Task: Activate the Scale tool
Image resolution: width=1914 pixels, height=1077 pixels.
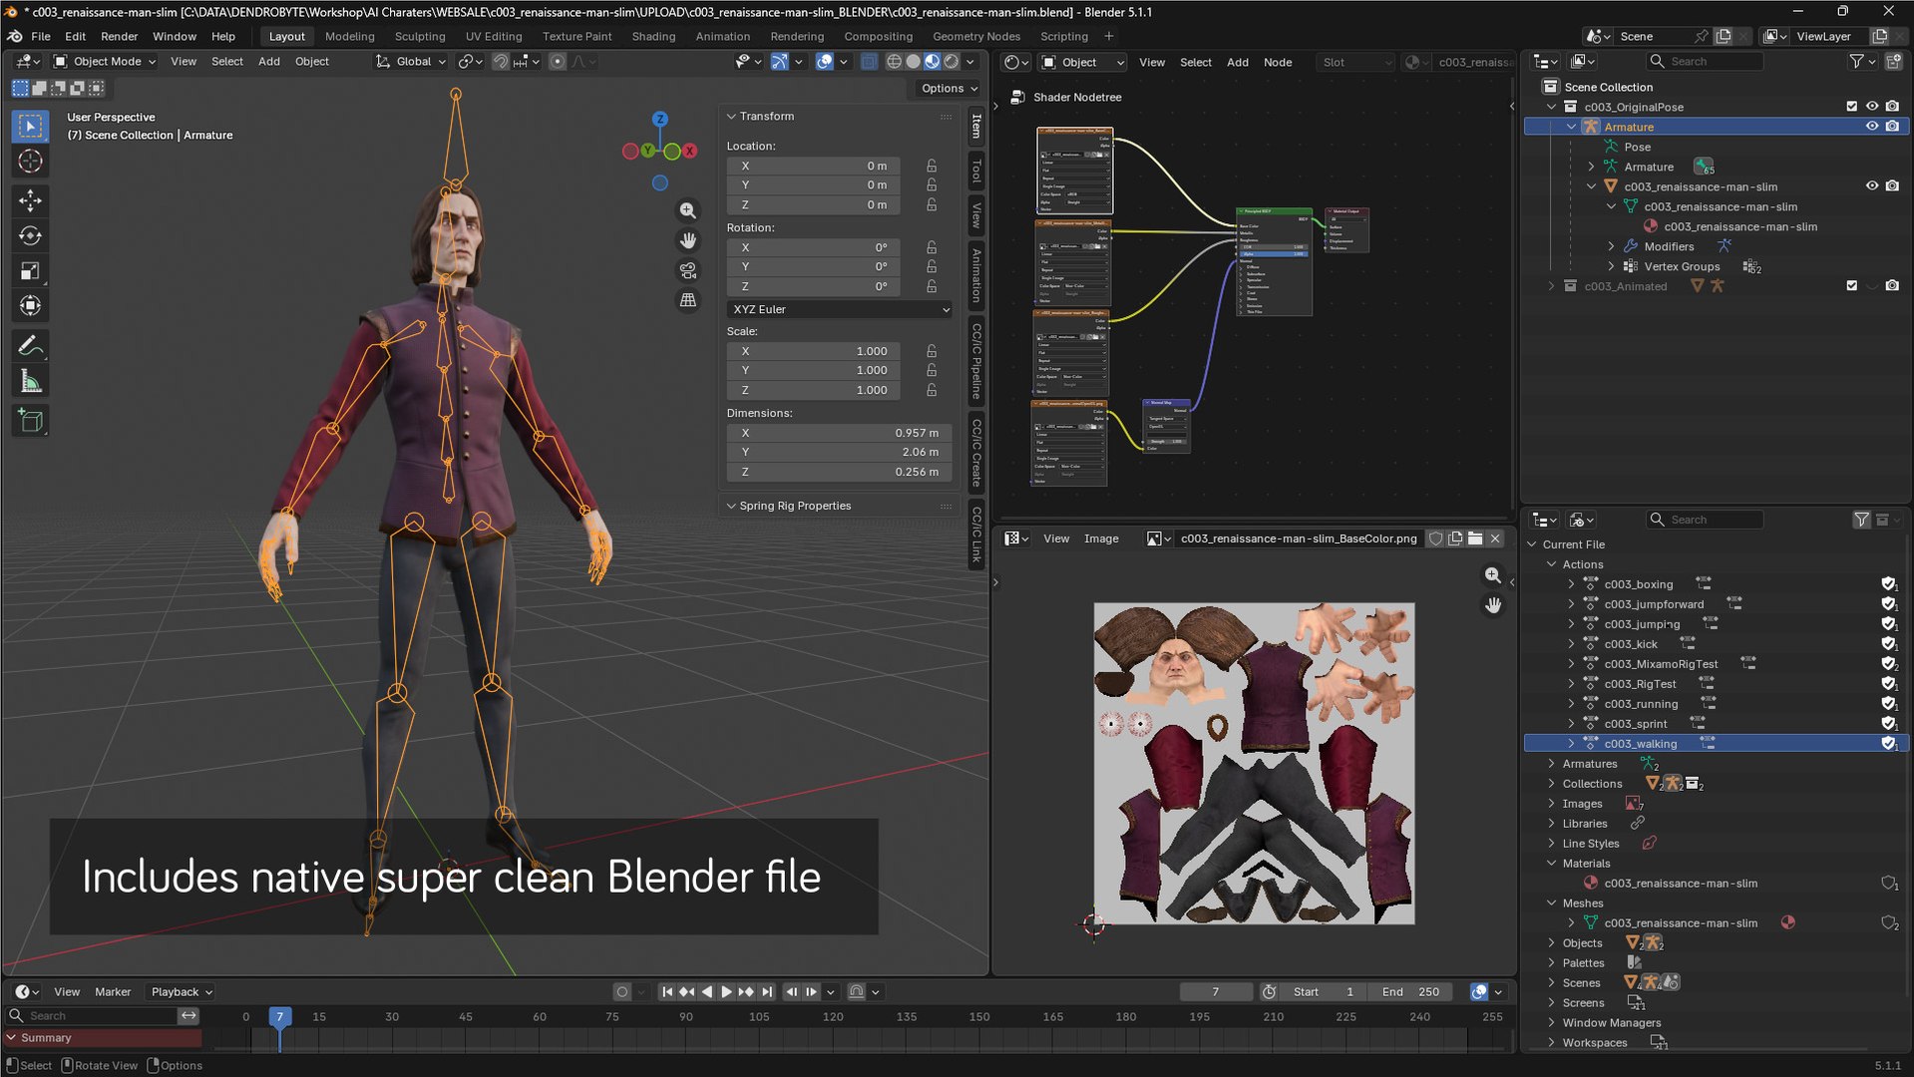Action: [x=30, y=270]
